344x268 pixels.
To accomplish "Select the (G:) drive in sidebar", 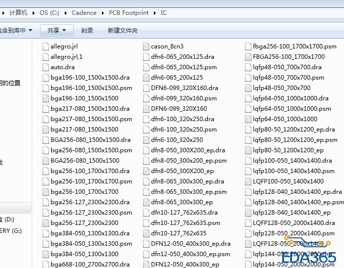I will coord(11,231).
